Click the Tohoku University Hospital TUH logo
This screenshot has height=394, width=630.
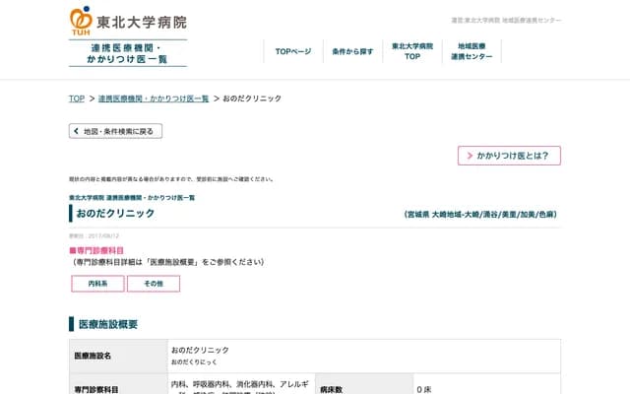127,22
